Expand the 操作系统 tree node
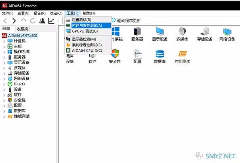 point(4,52)
